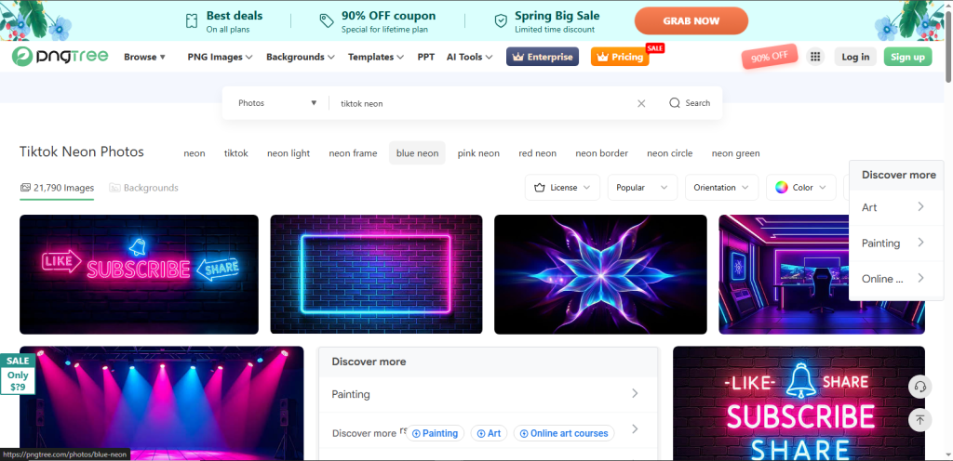The height and width of the screenshot is (461, 953).
Task: Open the Pricing page
Action: pos(620,57)
